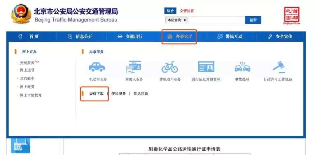Image resolution: width=315 pixels, height=155 pixels.
Task: Click the 非机动车业务 text label
Action: point(170,79)
